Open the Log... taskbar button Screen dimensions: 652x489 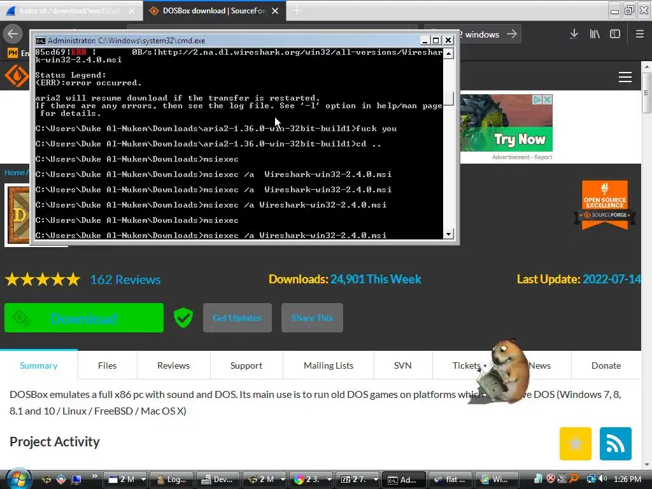[172, 479]
